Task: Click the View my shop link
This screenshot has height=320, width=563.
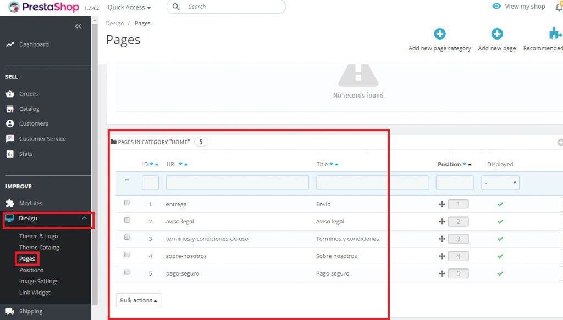Action: [519, 7]
